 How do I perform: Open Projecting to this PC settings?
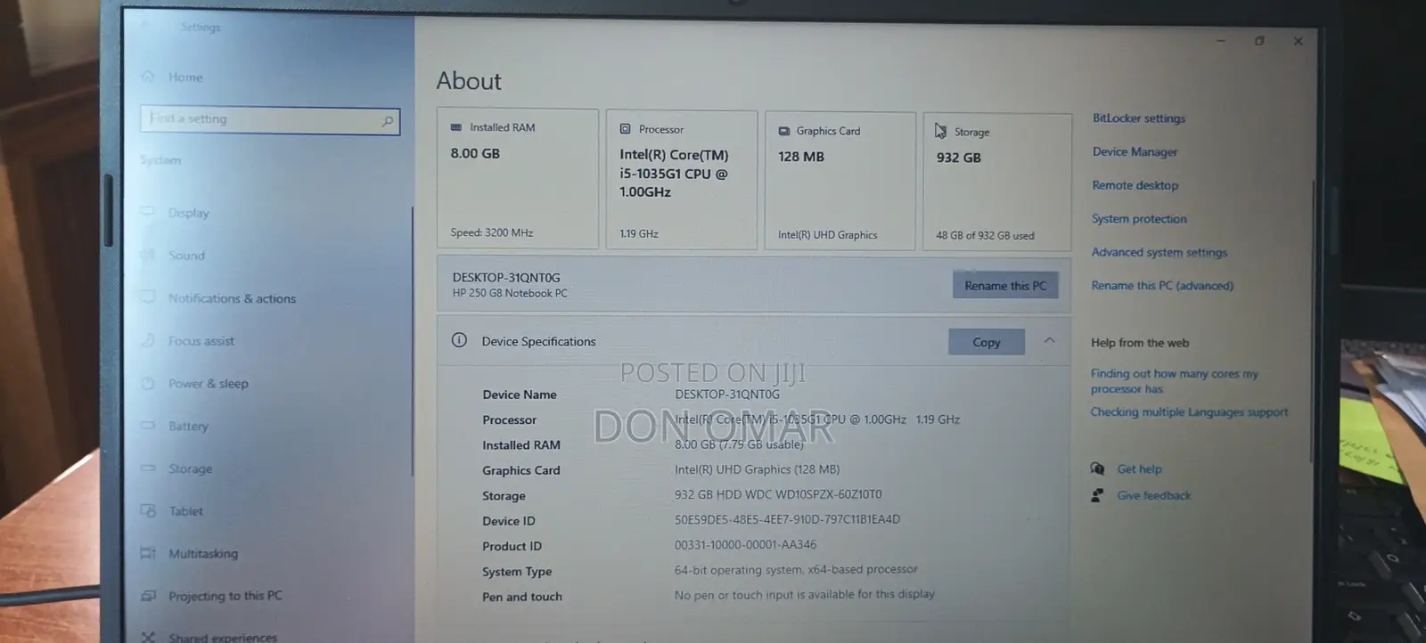(225, 596)
